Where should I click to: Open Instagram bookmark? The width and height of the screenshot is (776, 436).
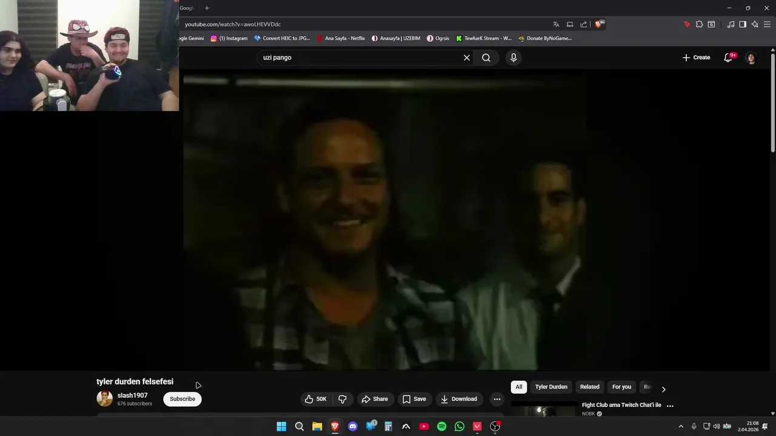tap(229, 38)
